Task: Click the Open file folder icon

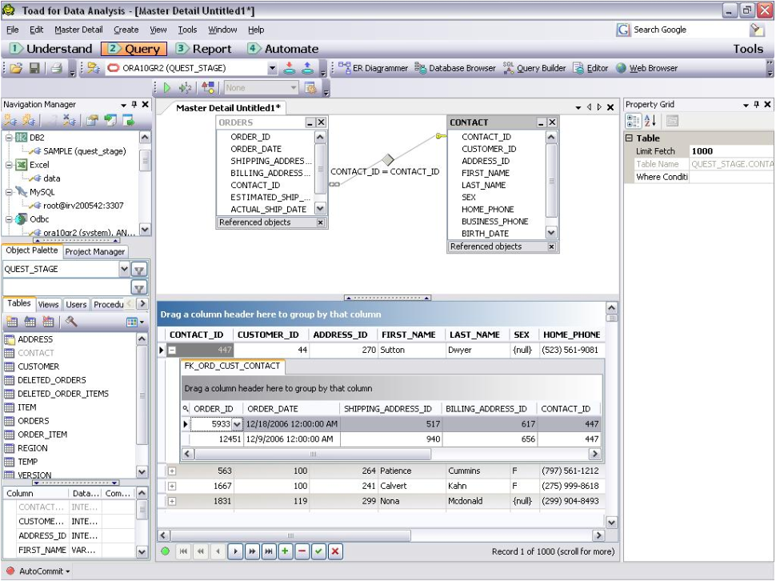Action: [16, 68]
